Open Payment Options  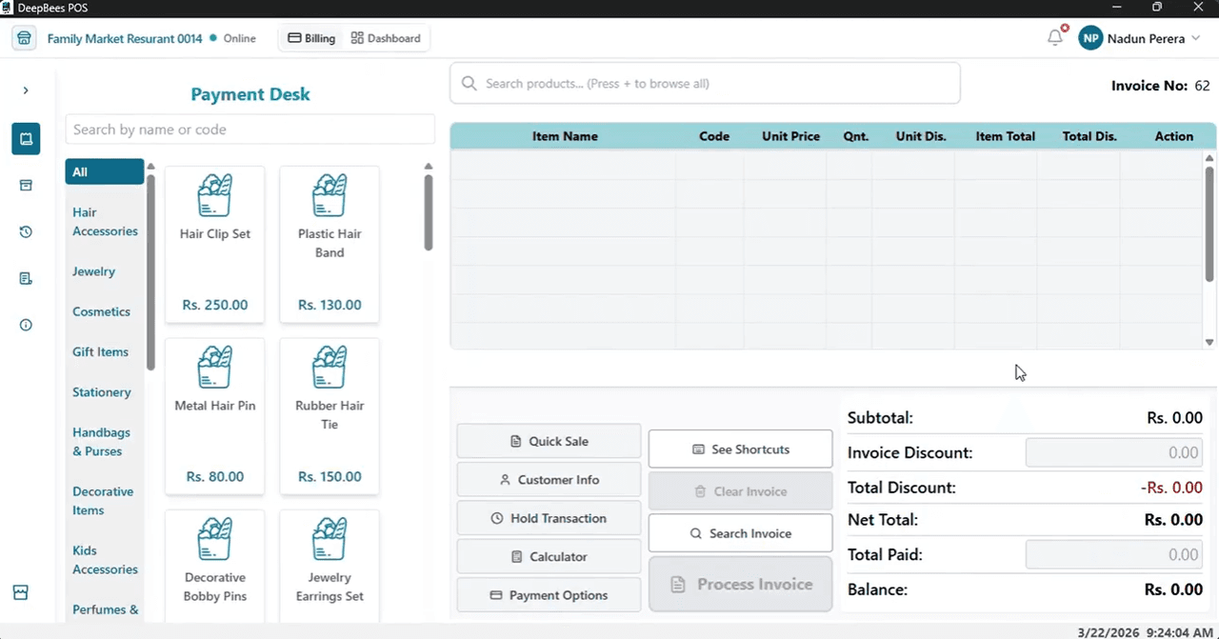550,595
